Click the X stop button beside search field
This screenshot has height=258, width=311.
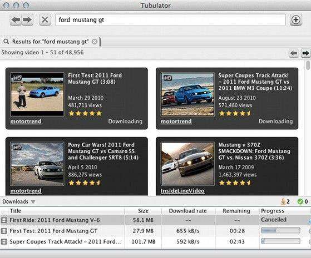coord(45,20)
